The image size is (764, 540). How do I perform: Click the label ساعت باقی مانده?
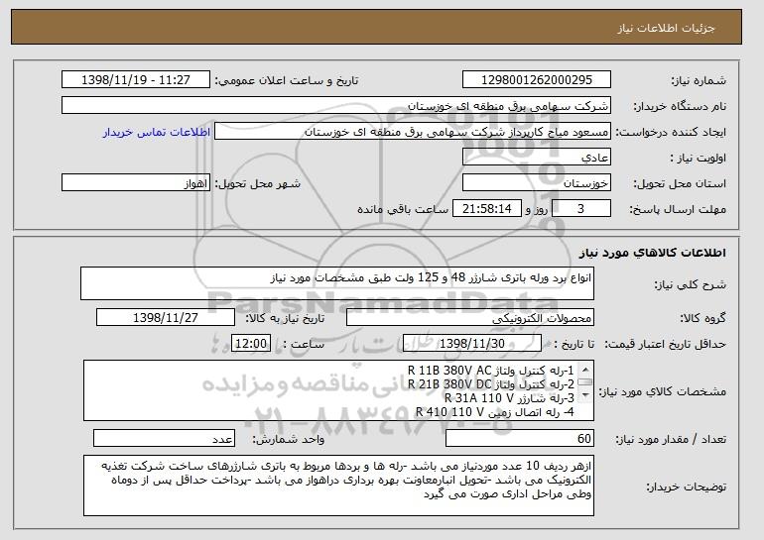tap(403, 209)
